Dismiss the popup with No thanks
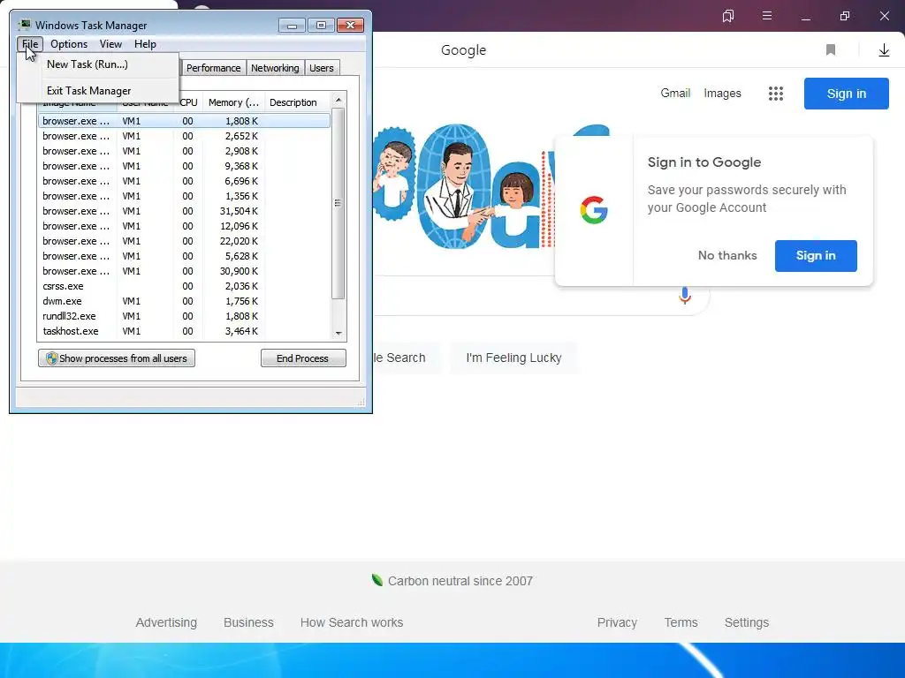This screenshot has height=678, width=905. (727, 255)
